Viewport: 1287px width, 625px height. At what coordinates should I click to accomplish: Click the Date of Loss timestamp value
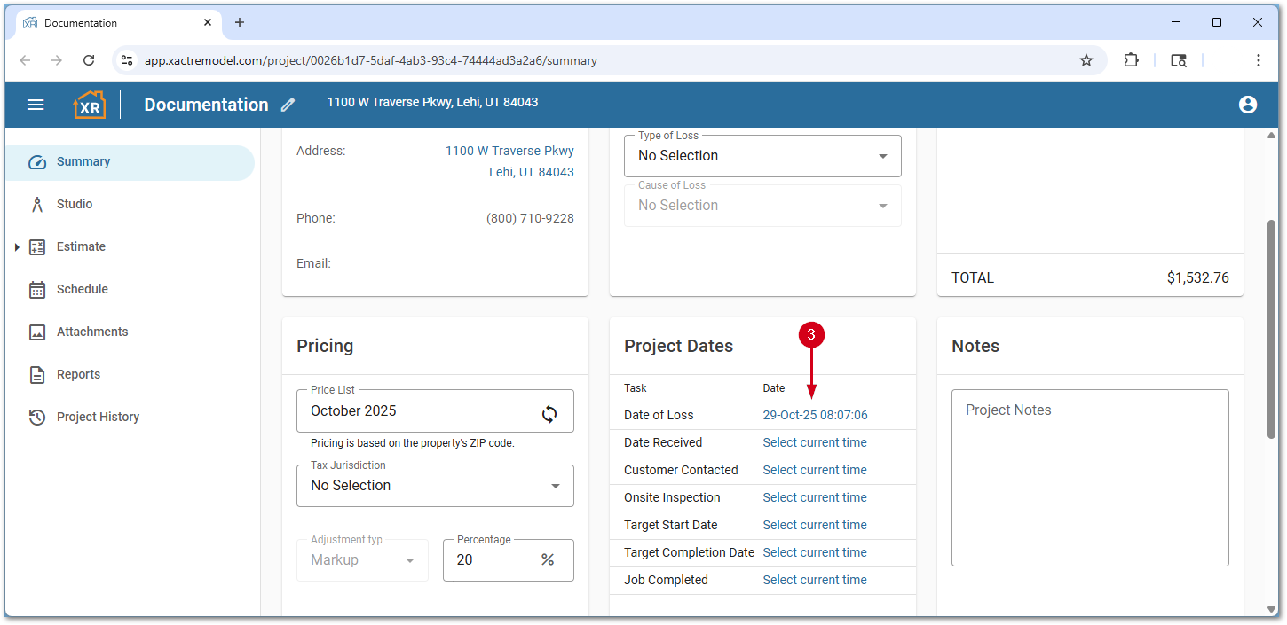(x=815, y=415)
